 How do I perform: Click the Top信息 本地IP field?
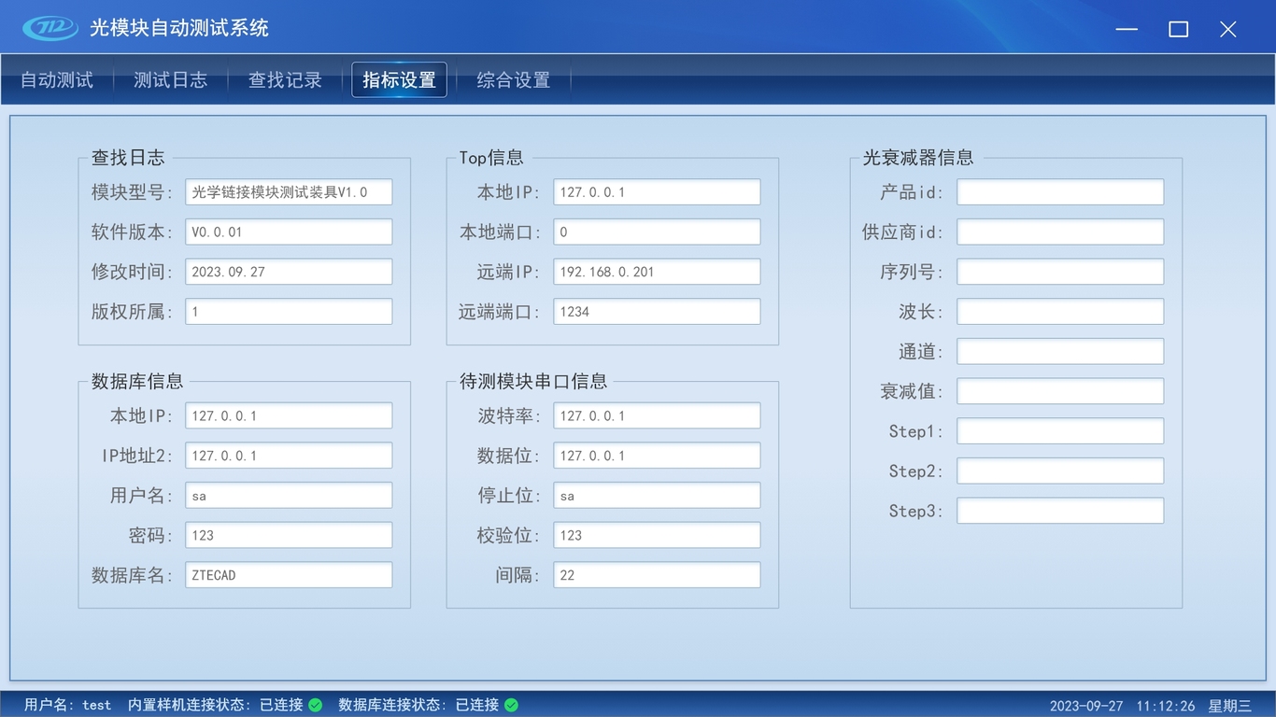pyautogui.click(x=657, y=192)
